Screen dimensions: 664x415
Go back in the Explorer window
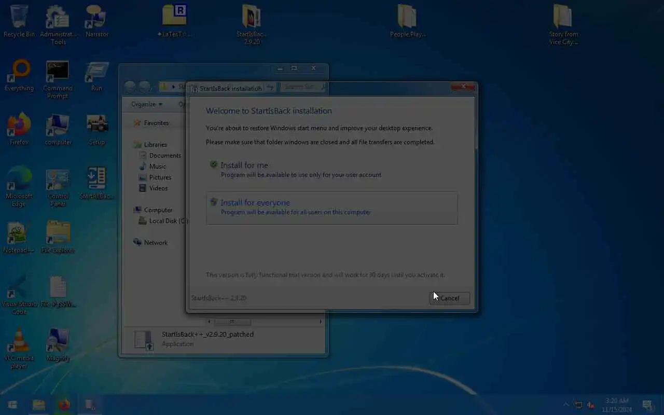pyautogui.click(x=130, y=87)
